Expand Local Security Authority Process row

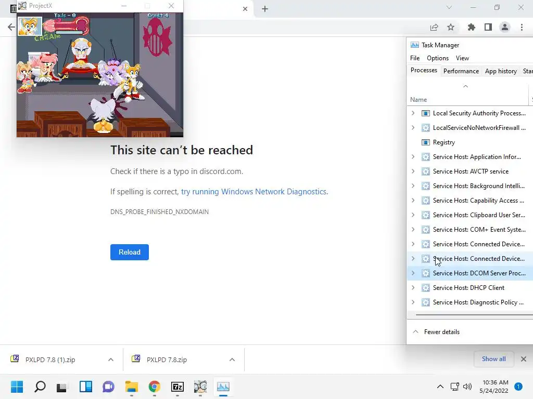(x=413, y=113)
